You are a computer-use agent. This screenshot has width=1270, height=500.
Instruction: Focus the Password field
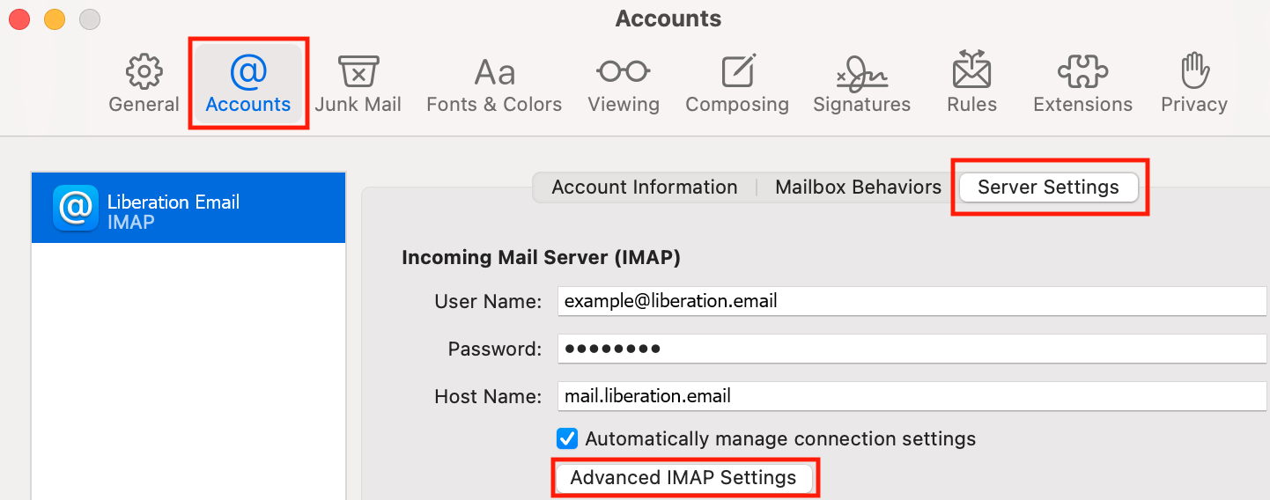[x=912, y=349]
